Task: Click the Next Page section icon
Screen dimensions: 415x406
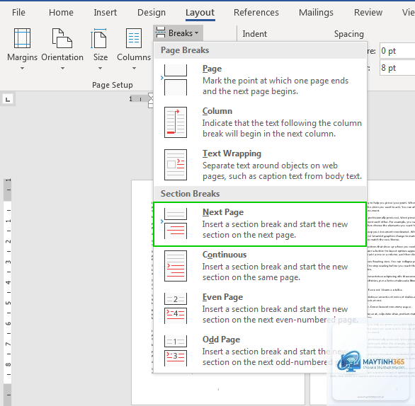Action: [x=176, y=224]
